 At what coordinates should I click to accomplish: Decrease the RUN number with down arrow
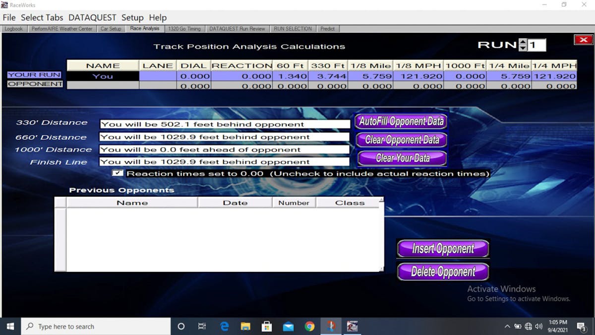coord(523,48)
